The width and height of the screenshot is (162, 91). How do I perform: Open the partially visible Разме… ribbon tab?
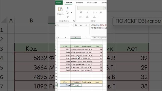(x=104, y=3)
